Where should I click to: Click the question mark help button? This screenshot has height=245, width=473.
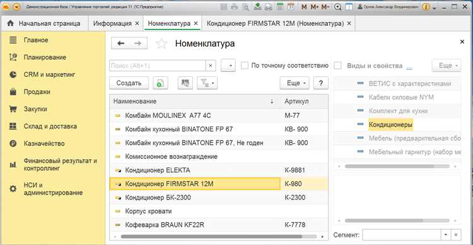tap(320, 83)
